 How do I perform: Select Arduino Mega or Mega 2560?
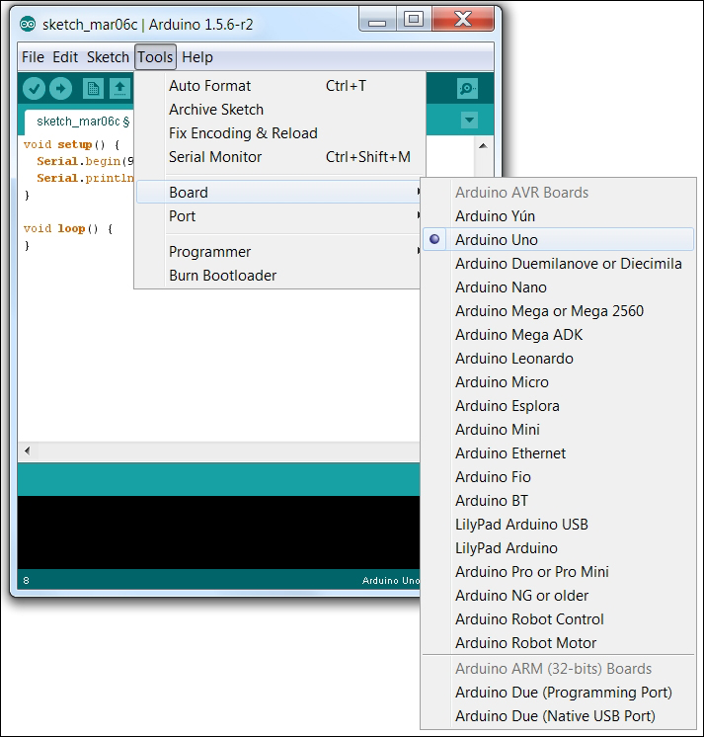pyautogui.click(x=558, y=311)
